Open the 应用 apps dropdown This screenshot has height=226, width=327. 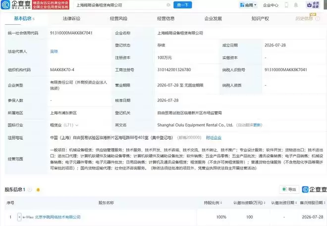pyautogui.click(x=248, y=5)
